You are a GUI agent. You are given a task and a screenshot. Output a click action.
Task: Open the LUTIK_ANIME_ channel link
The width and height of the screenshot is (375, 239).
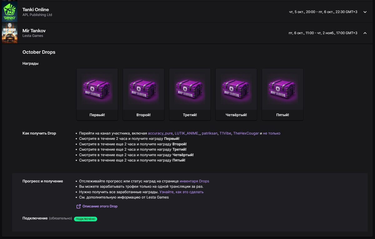[x=187, y=133]
